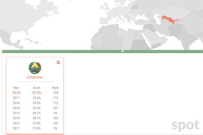Image resolution: width=203 pixels, height=135 pixels.
Task: Pick the '2014 year entry
Action: tap(16, 113)
